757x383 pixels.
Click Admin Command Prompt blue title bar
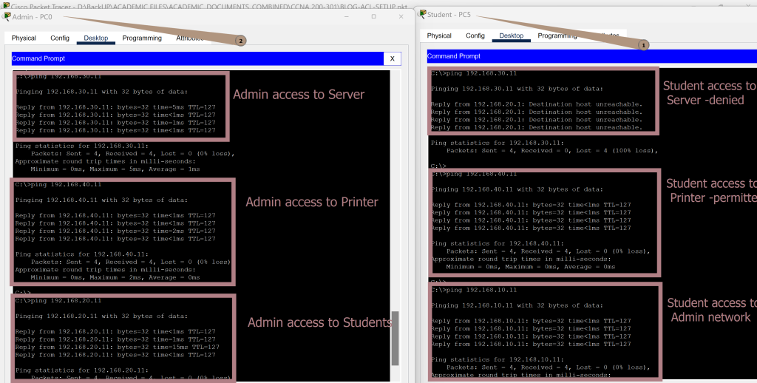coord(192,58)
